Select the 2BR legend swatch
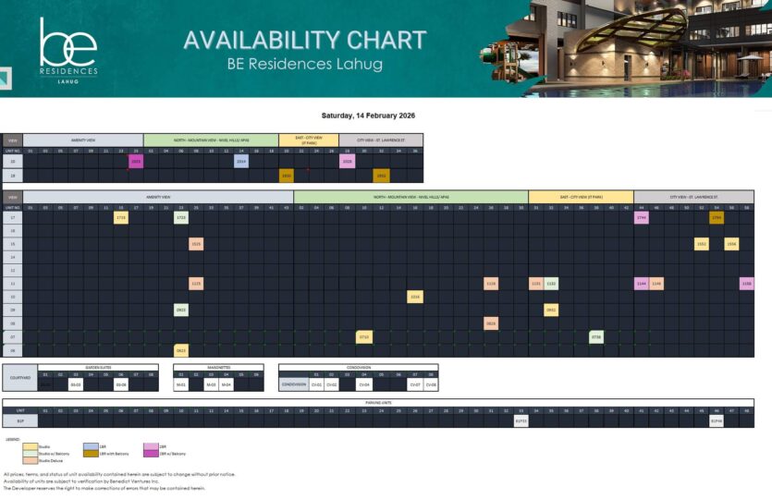This screenshot has width=772, height=499. click(151, 446)
